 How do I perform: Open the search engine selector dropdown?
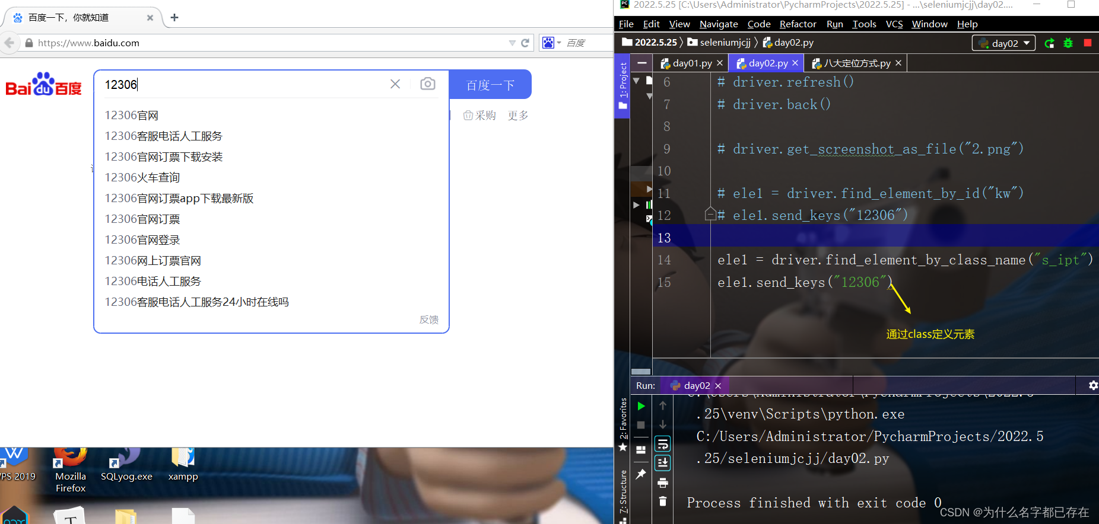pyautogui.click(x=551, y=43)
